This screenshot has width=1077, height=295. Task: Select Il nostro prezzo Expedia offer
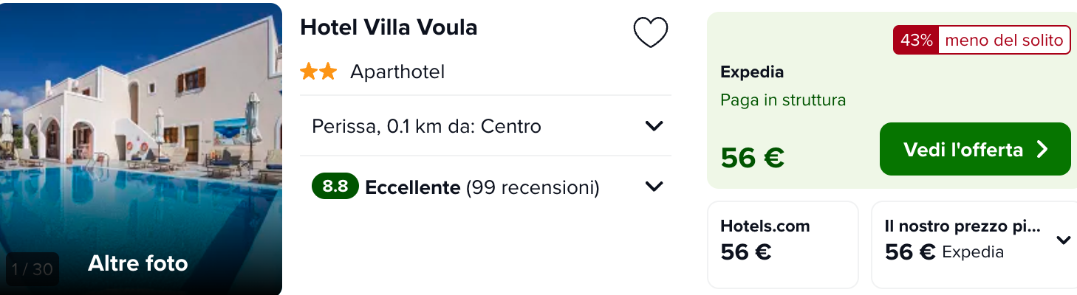coord(974,244)
